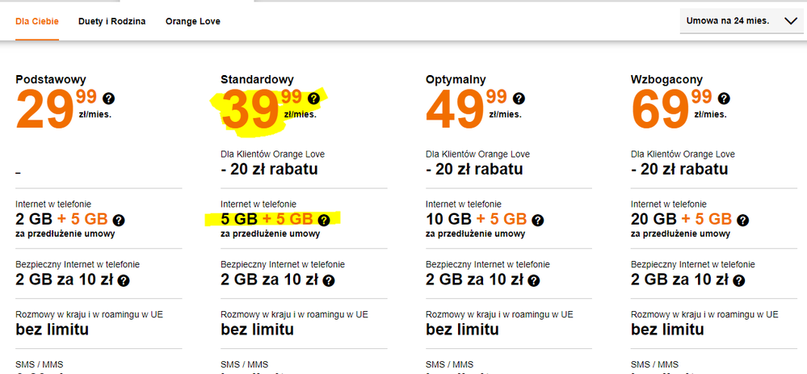Click help icon for Podstawowy Bezpieczny Internet 2 GB
The height and width of the screenshot is (374, 807).
click(x=124, y=280)
